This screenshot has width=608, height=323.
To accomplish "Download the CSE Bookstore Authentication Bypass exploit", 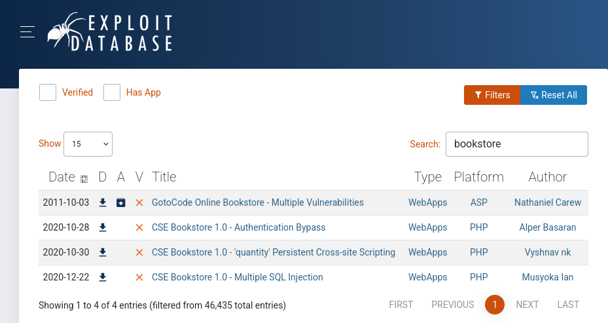I will (102, 227).
